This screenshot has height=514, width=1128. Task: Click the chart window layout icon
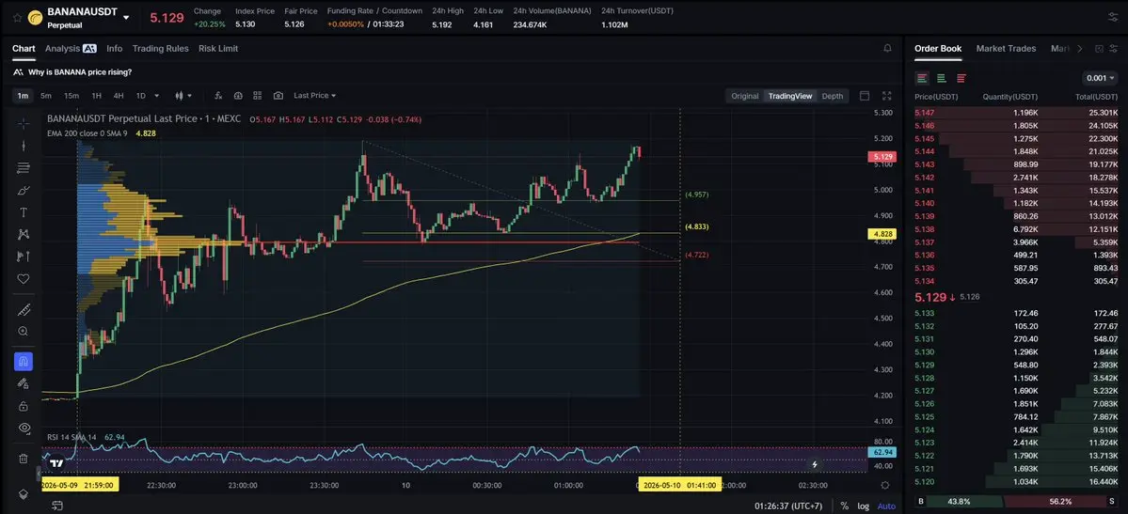coord(865,96)
